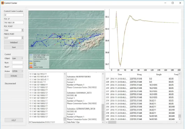185x129 pixels.
Task: Click the Disconnected! status text
Action: [x=10, y=84]
